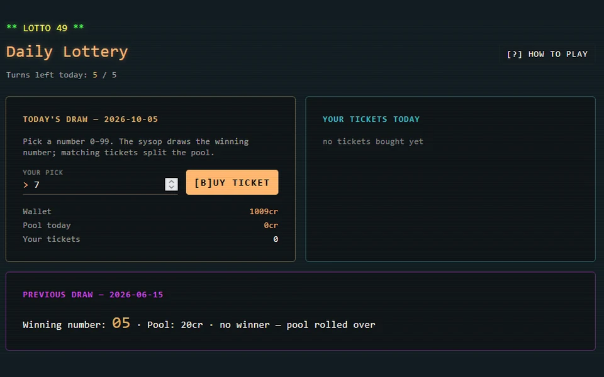This screenshot has width=604, height=377.
Task: Click the Wallet value 1009cr
Action: point(264,212)
